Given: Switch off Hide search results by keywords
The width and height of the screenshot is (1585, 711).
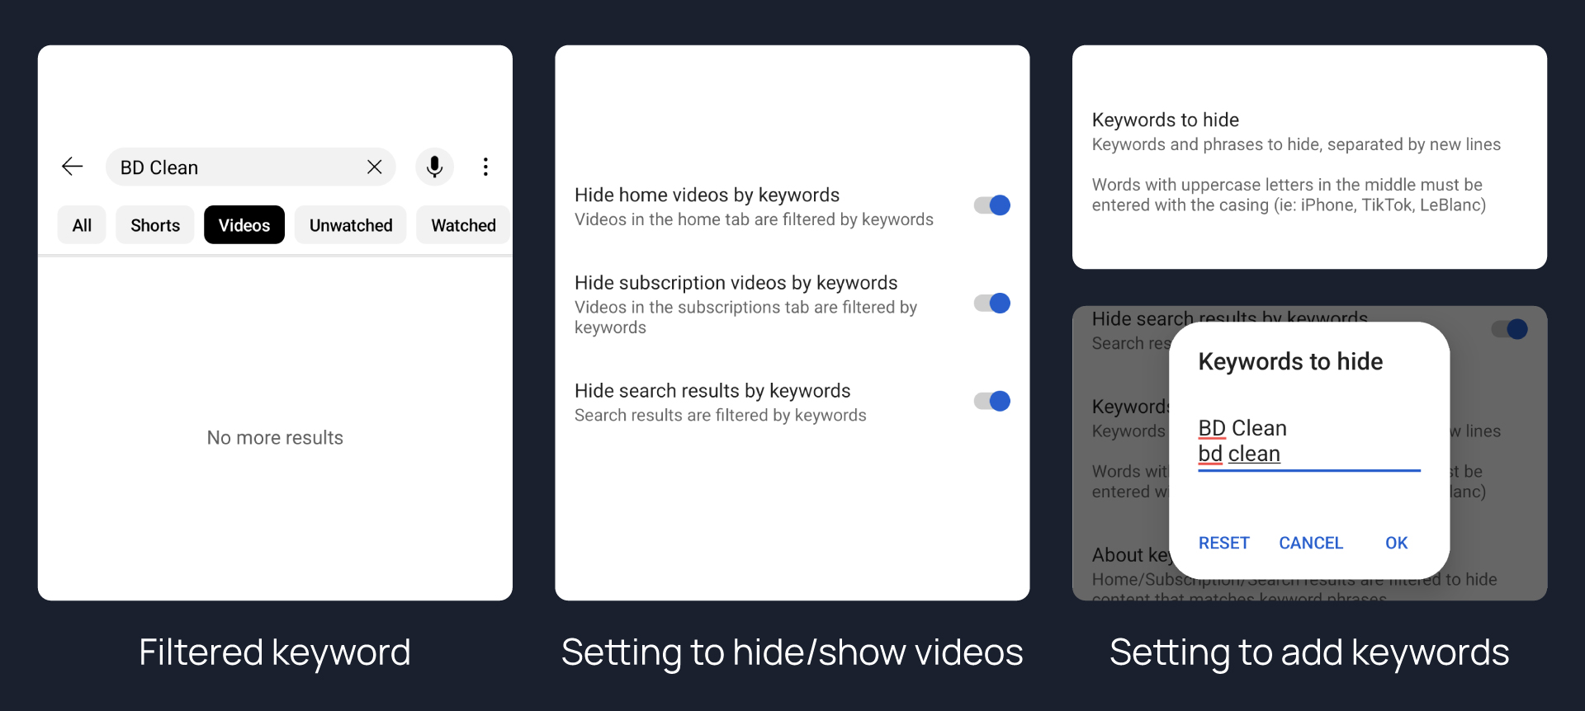Looking at the screenshot, I should pyautogui.click(x=992, y=401).
